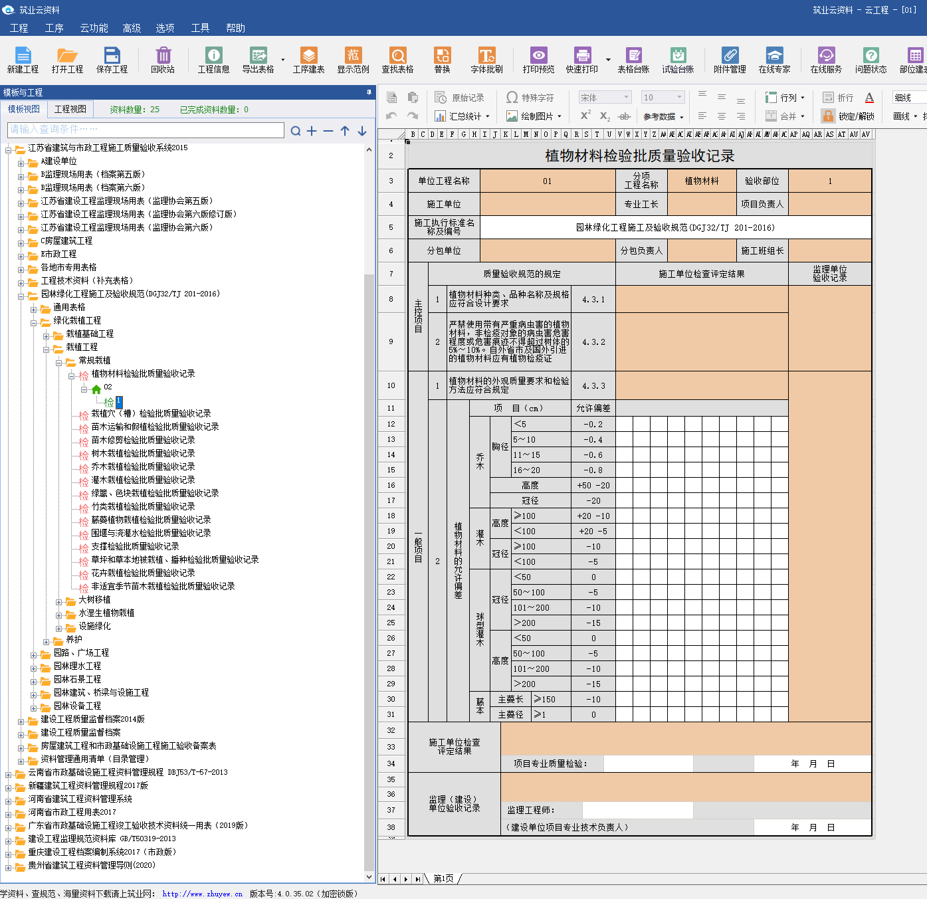927x899 pixels.
Task: Expand the A建设单位 tree node
Action: pyautogui.click(x=21, y=163)
